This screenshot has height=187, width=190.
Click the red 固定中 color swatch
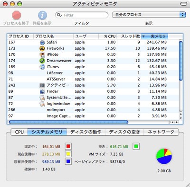click(x=68, y=146)
